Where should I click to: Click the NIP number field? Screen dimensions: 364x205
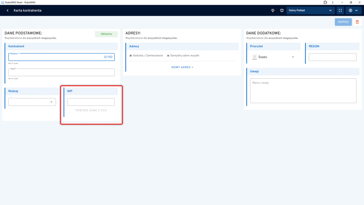91,102
